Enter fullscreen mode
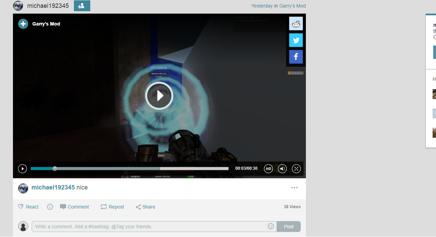Viewport: 436px width, 237px height. point(296,169)
